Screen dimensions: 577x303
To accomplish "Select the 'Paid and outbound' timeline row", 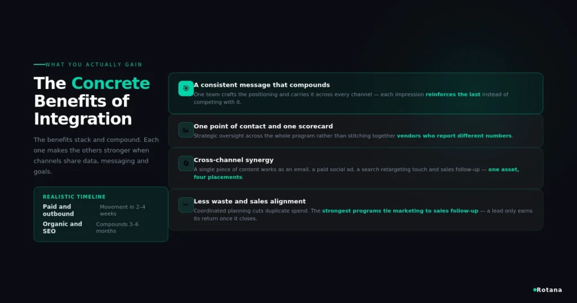I will (x=100, y=210).
